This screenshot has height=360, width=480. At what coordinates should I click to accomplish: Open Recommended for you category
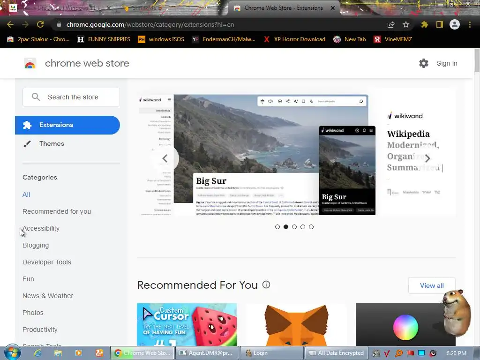[x=57, y=211]
